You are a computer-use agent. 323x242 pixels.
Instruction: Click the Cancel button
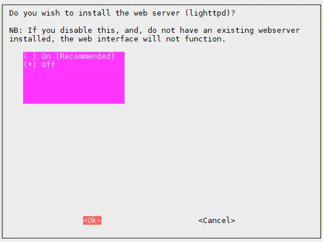click(x=217, y=220)
